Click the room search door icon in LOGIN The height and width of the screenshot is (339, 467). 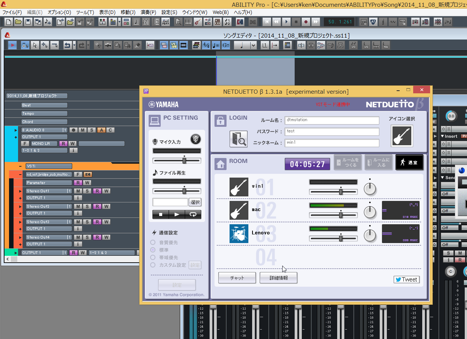point(239,139)
